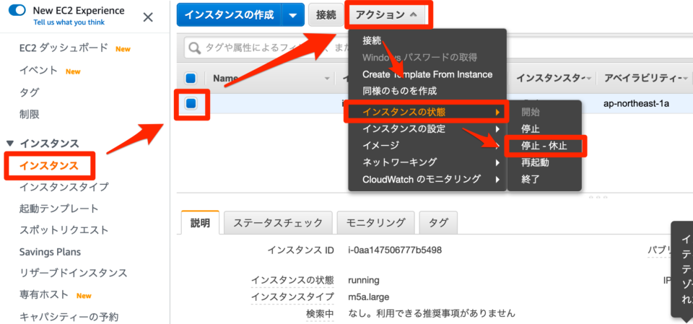Choose 同様のものを作成 in the menu

tap(399, 91)
